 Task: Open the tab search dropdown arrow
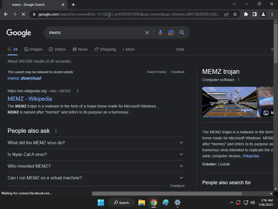234,4
